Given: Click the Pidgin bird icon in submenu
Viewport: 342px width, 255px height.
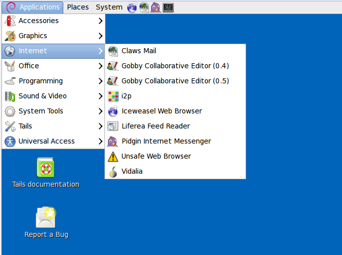Looking at the screenshot, I should point(113,141).
